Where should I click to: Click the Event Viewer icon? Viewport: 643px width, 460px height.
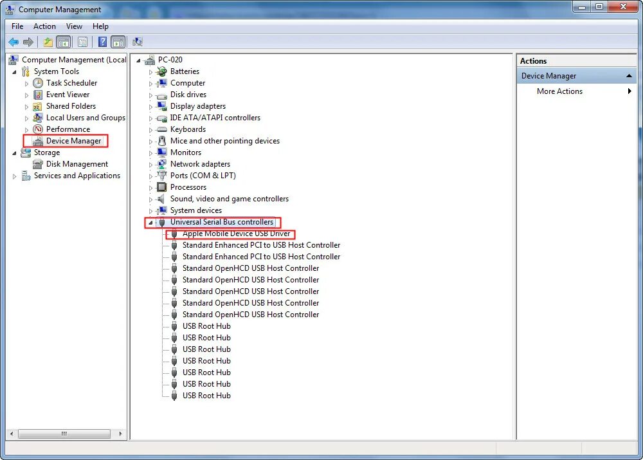pos(38,95)
